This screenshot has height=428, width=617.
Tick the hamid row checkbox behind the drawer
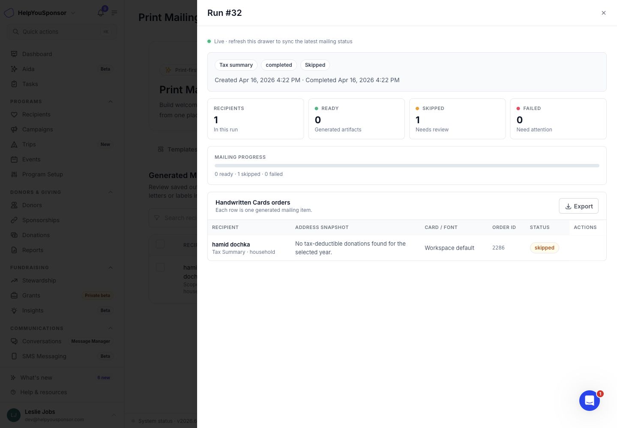(x=160, y=267)
